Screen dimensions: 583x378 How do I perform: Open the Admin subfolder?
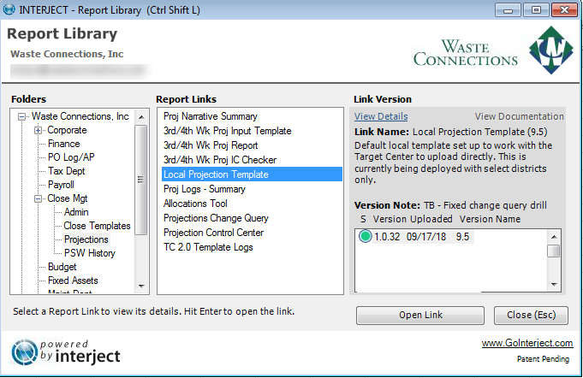coord(76,212)
